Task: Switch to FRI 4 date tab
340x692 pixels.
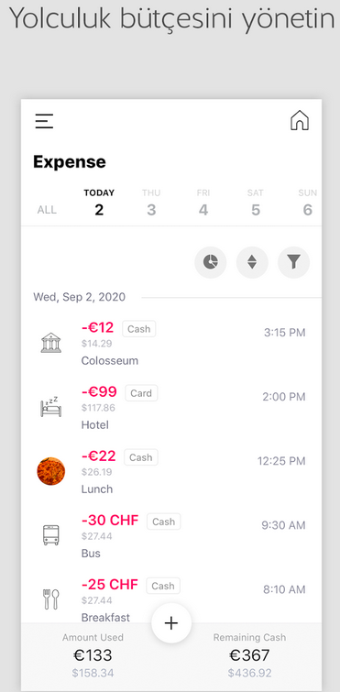Action: point(203,203)
